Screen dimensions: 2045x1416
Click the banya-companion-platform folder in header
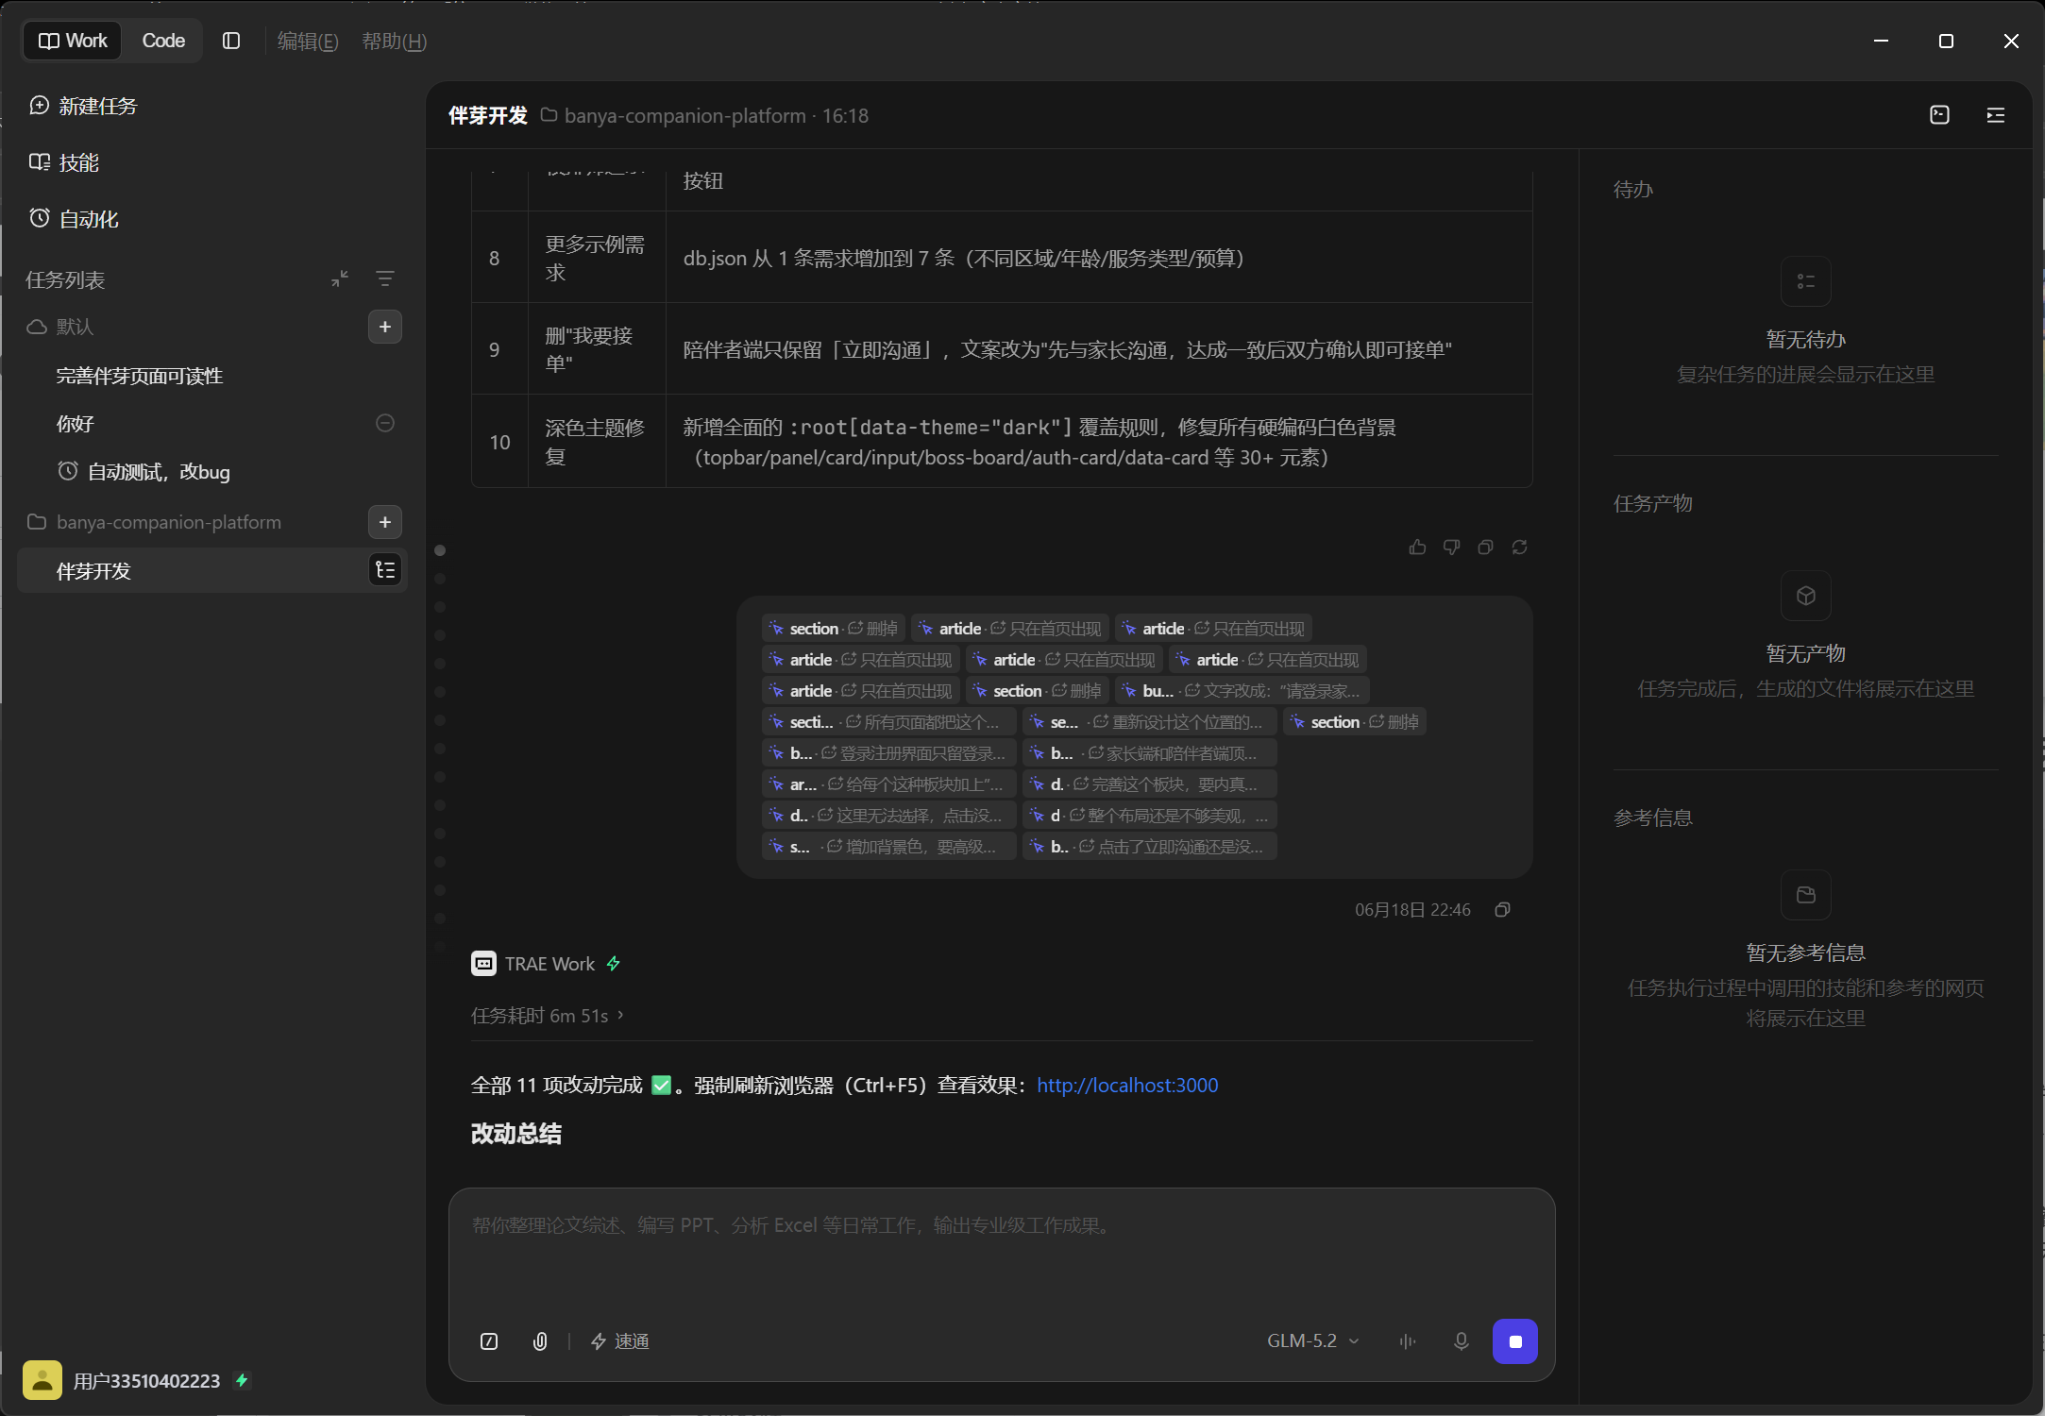pos(674,115)
